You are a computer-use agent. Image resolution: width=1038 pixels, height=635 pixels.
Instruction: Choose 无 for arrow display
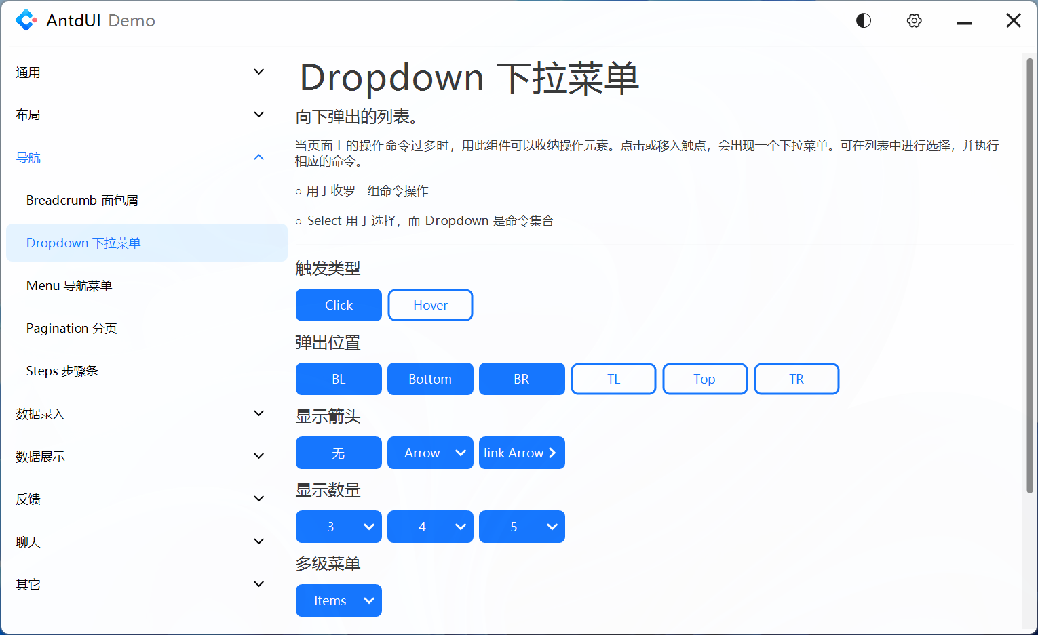tap(339, 453)
